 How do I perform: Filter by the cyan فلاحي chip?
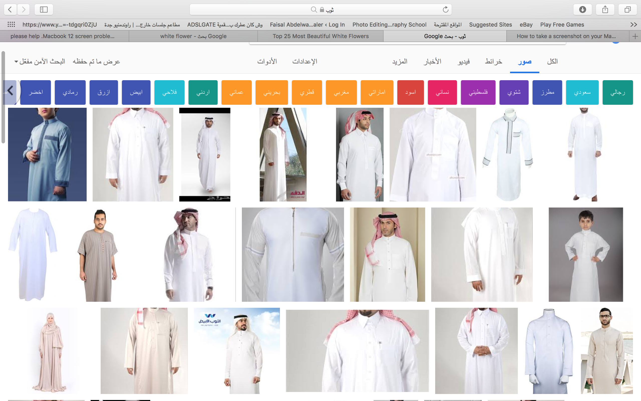[170, 92]
